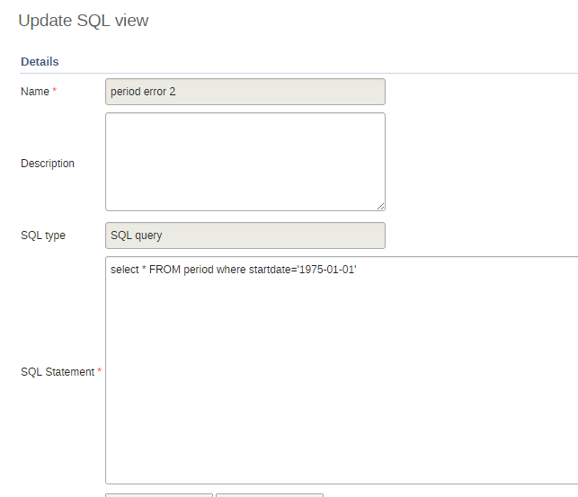The height and width of the screenshot is (497, 578).
Task: Place cursor on 'select' in the SQL query
Action: pos(124,270)
